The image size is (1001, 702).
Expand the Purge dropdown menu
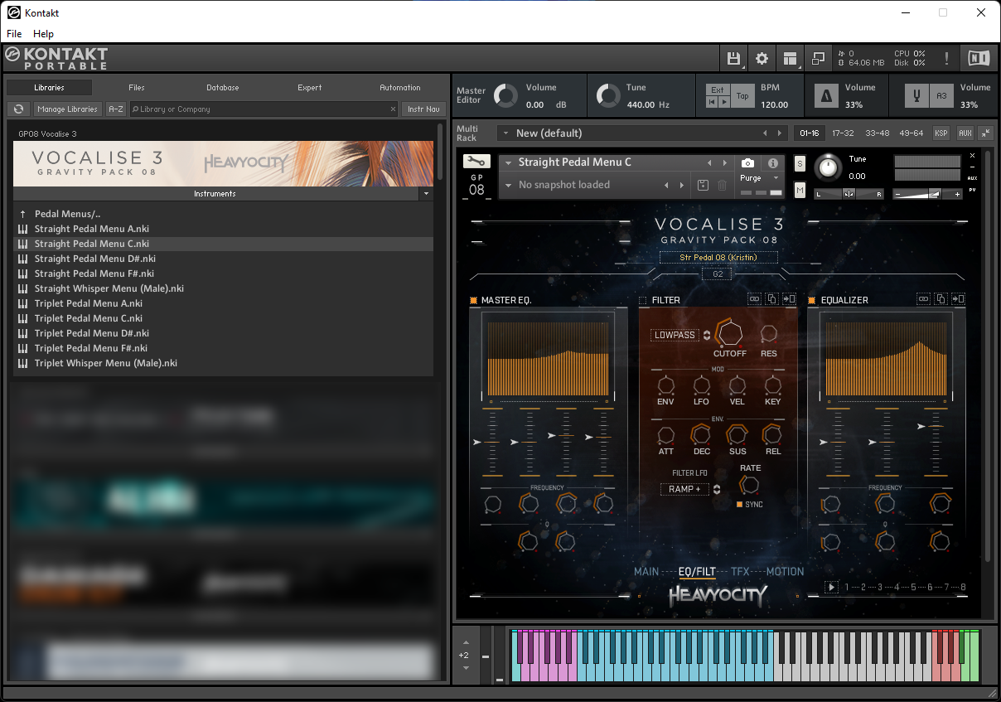(x=760, y=178)
